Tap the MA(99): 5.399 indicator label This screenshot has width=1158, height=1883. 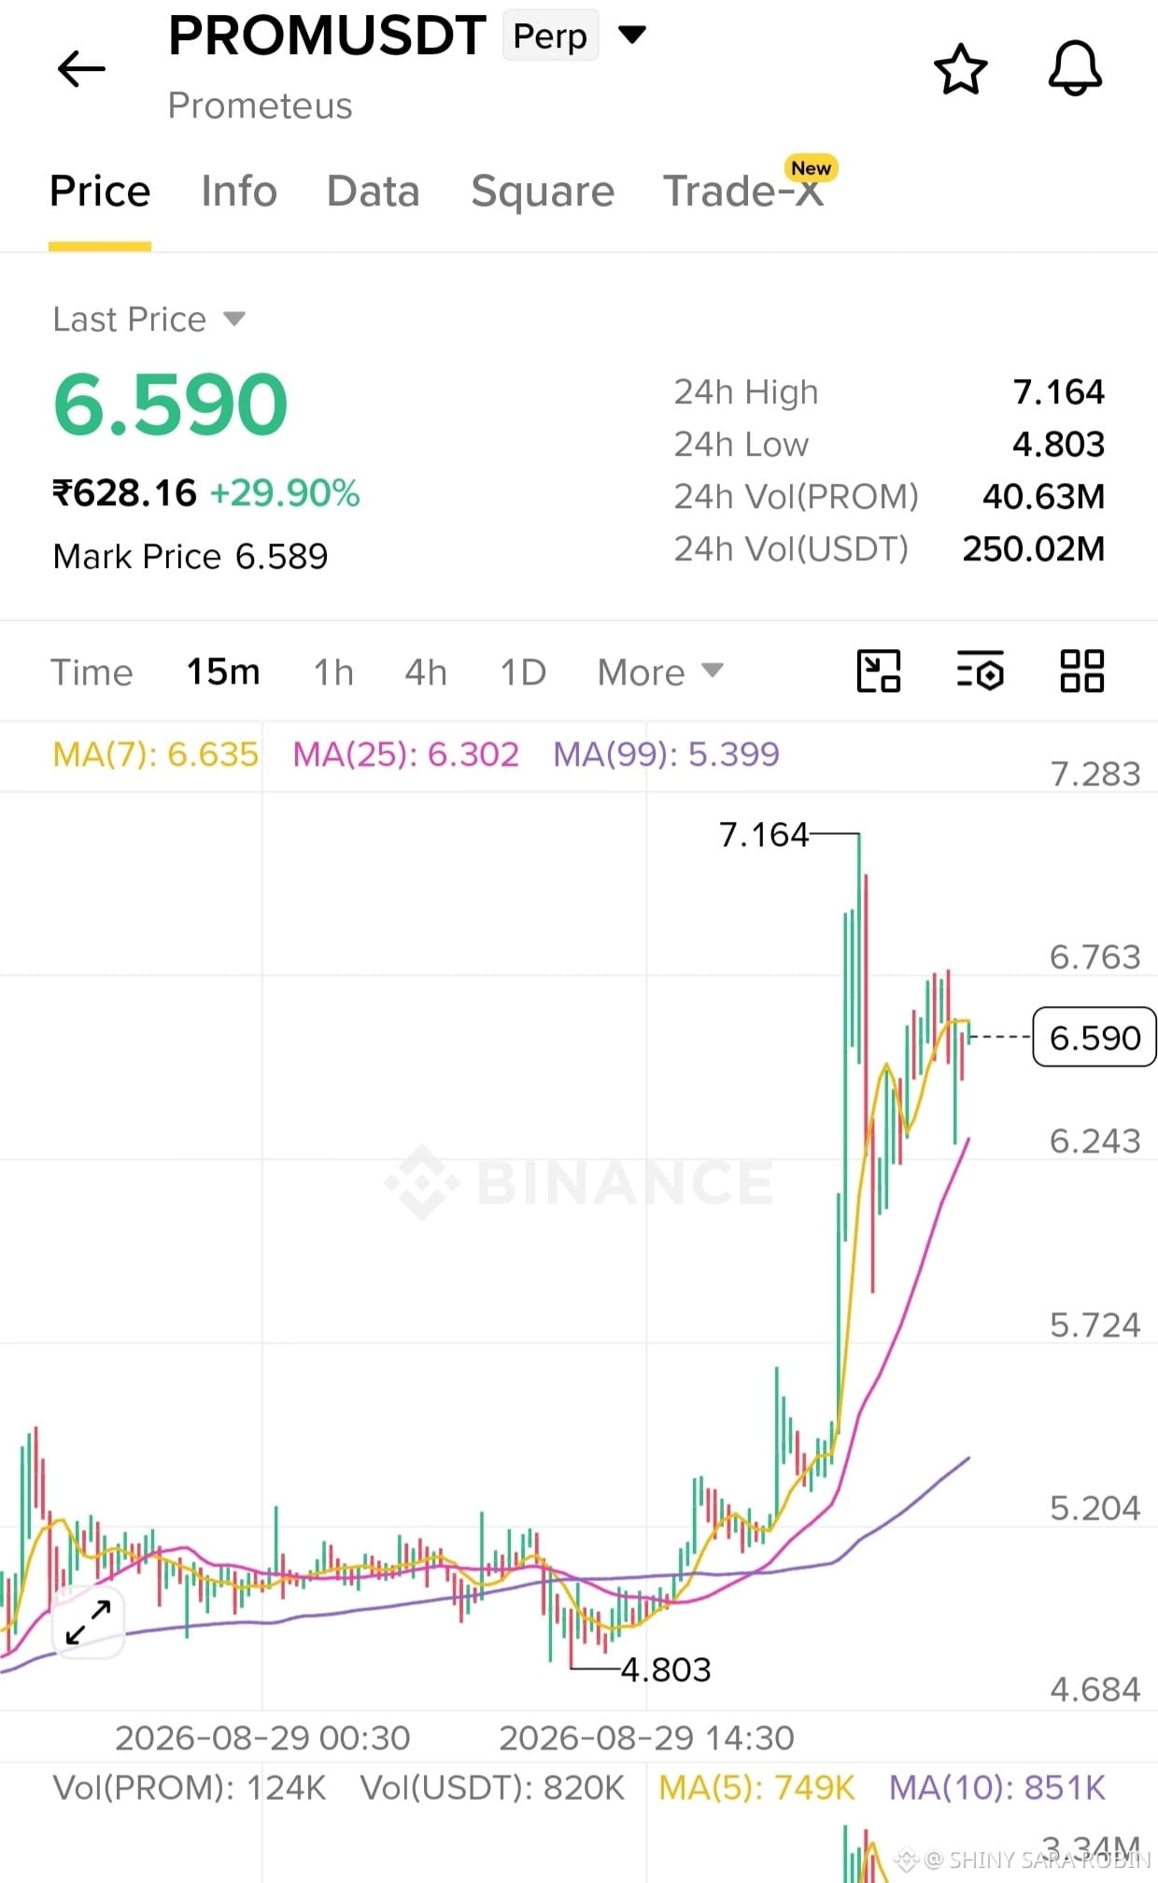666,754
